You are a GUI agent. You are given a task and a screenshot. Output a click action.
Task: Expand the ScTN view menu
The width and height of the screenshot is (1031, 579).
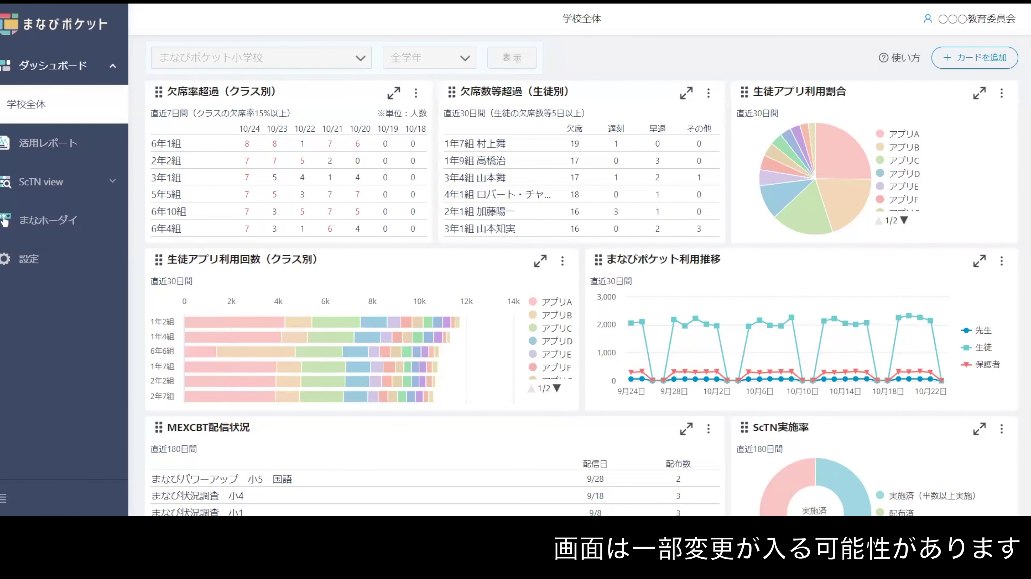112,181
